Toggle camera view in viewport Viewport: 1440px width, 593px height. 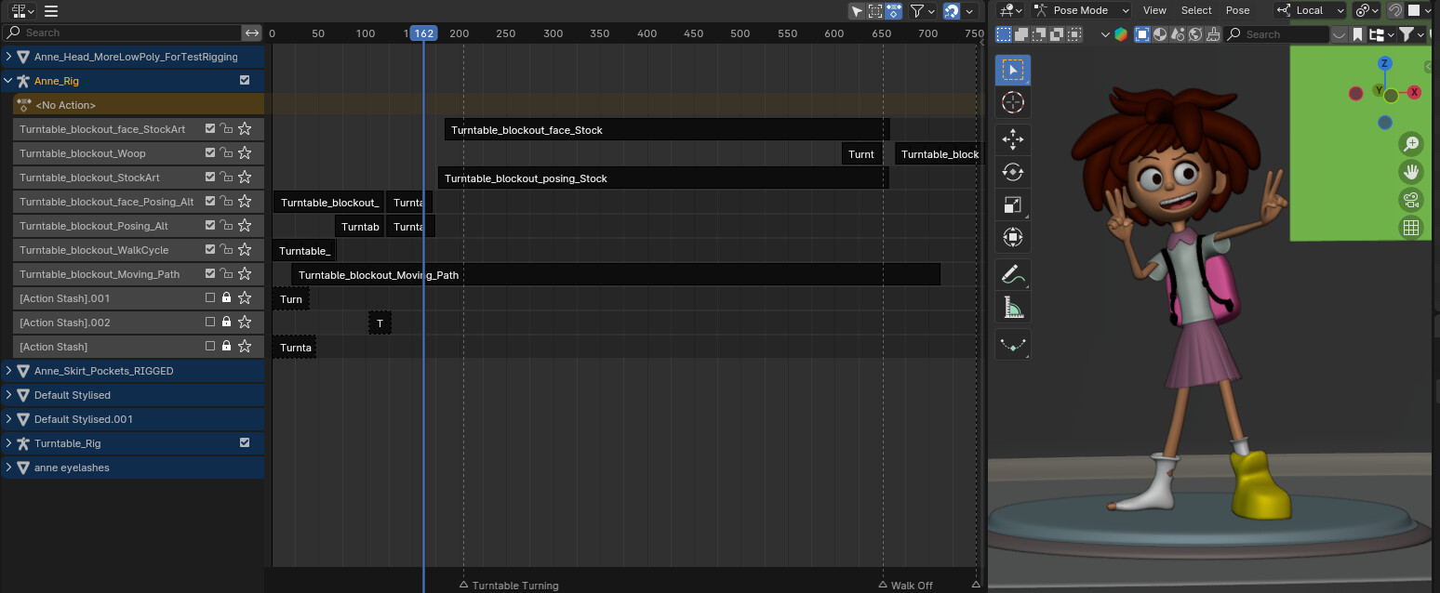[x=1411, y=200]
